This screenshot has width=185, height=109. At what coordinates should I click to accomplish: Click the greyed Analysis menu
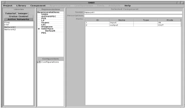click(114, 6)
